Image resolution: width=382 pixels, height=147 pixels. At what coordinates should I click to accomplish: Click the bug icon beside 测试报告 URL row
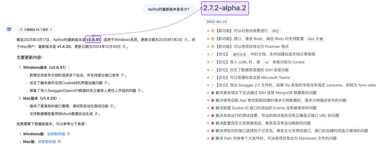point(213,115)
